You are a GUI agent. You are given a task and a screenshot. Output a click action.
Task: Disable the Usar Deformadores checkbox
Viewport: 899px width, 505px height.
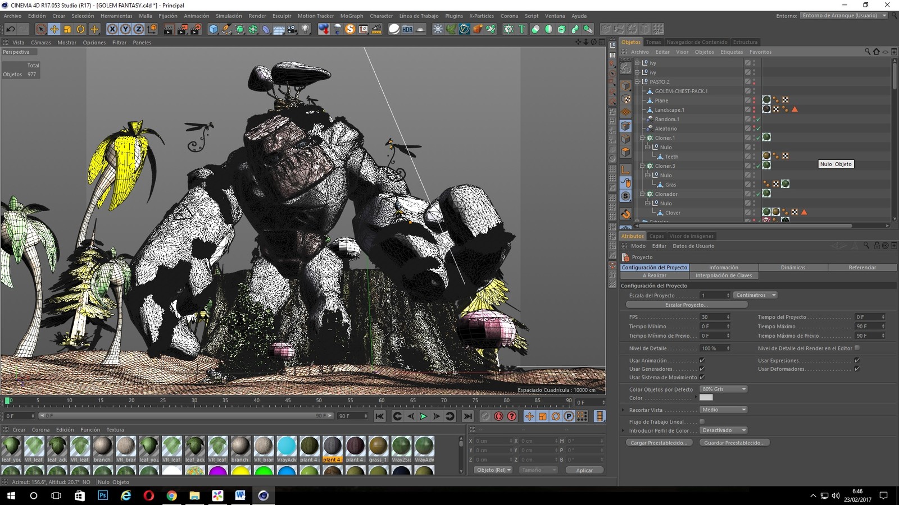pos(857,369)
